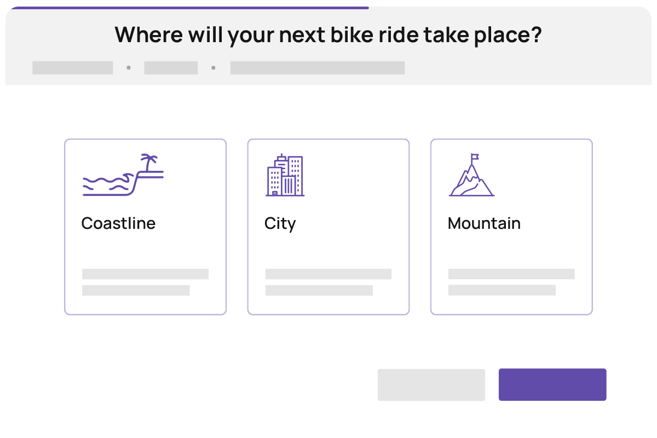Click the bike ride question heading
Image resolution: width=657 pixels, height=438 pixels.
pos(328,35)
